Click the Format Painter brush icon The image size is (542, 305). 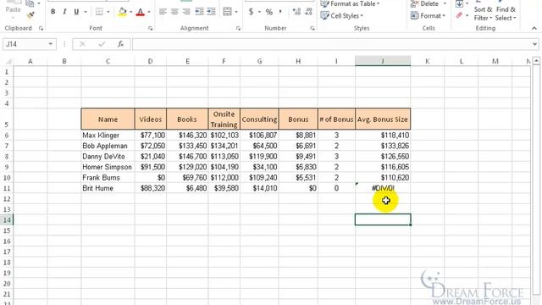[30, 15]
